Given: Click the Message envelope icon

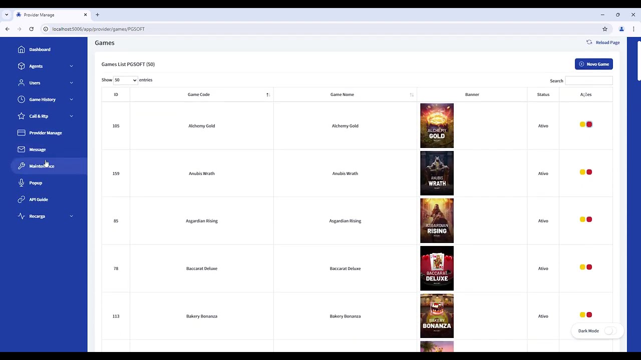Looking at the screenshot, I should tap(21, 149).
